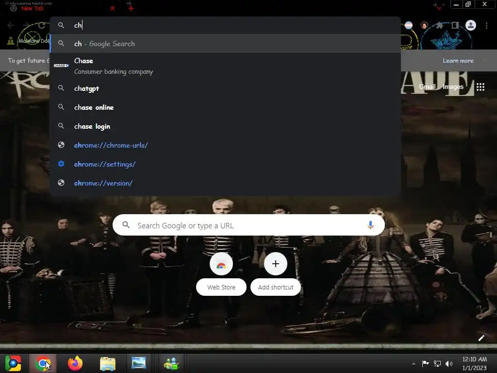
Task: Click the Chase logo icon in suggestions
Action: tap(61, 66)
